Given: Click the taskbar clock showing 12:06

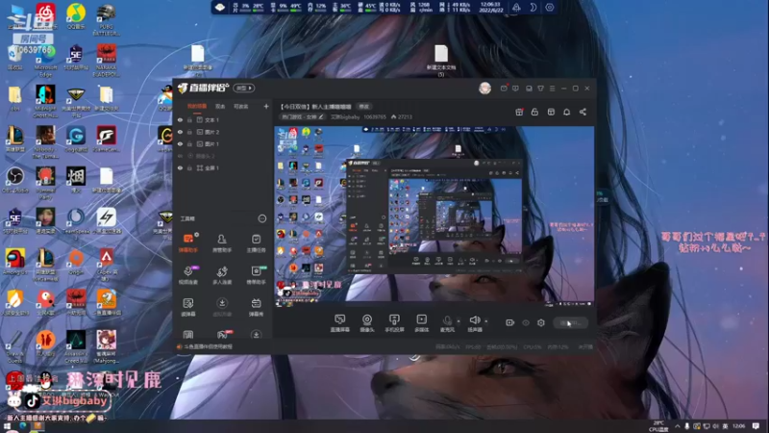Looking at the screenshot, I should 738,426.
